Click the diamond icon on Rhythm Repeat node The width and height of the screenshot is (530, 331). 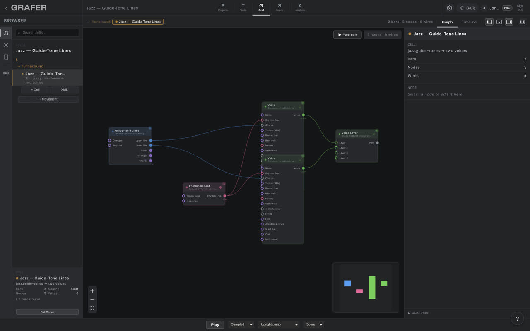[x=220, y=187]
